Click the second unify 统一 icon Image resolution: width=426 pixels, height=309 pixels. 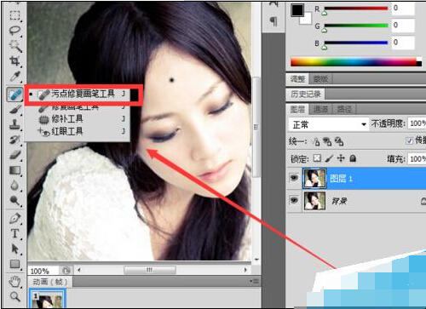(327, 141)
